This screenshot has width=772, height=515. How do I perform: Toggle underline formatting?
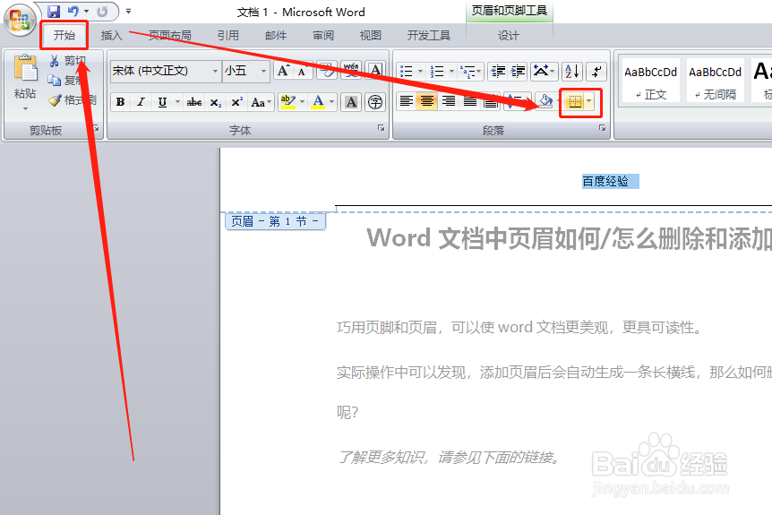pos(162,102)
